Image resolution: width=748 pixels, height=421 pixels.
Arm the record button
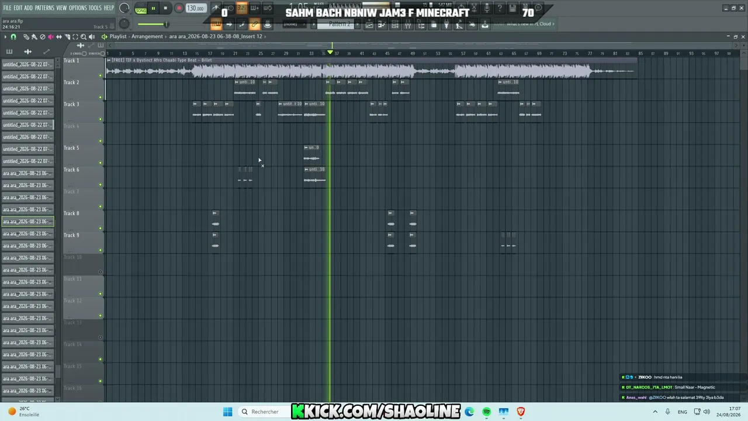click(x=179, y=8)
